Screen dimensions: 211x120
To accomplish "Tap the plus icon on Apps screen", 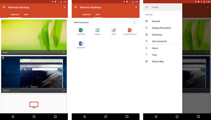I will (x=136, y=7).
